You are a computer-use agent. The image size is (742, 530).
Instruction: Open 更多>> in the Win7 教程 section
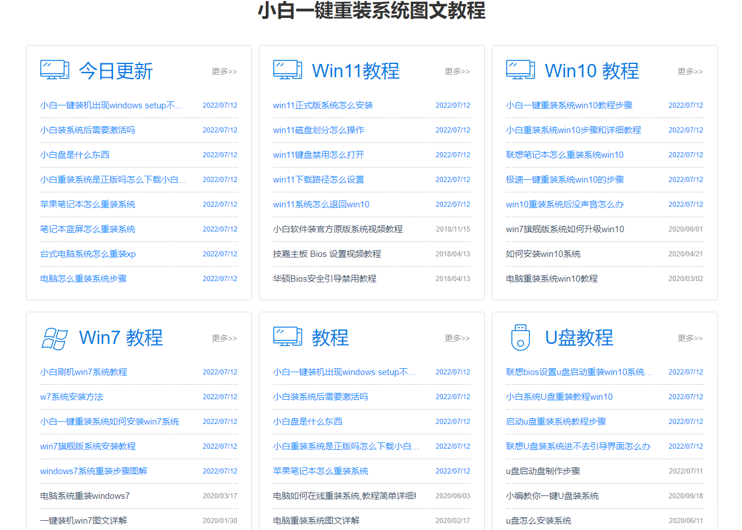click(x=224, y=339)
